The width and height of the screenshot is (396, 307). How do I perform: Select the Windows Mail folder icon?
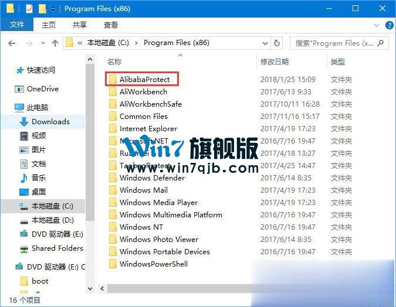(x=113, y=190)
